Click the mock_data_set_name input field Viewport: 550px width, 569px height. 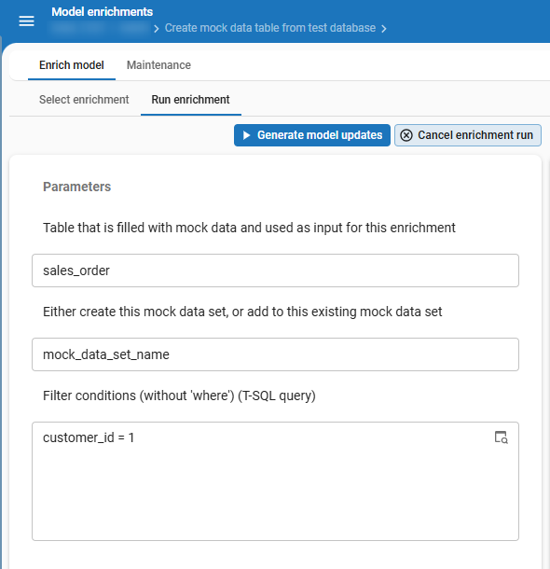tap(275, 354)
